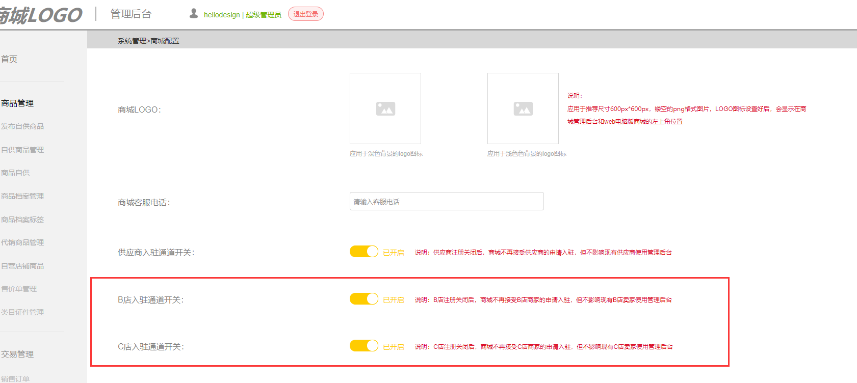Toggle the C店入驻通道开关 switch
Viewport: 857px width, 383px height.
(x=364, y=346)
